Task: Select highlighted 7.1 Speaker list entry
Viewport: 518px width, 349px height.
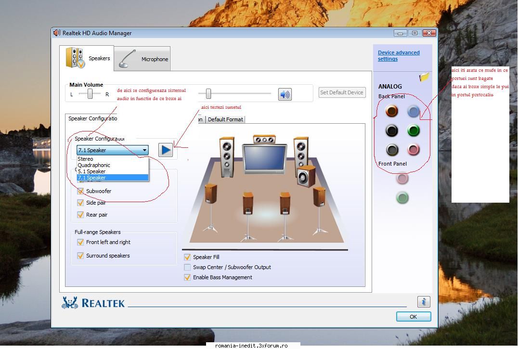Action: [113, 178]
